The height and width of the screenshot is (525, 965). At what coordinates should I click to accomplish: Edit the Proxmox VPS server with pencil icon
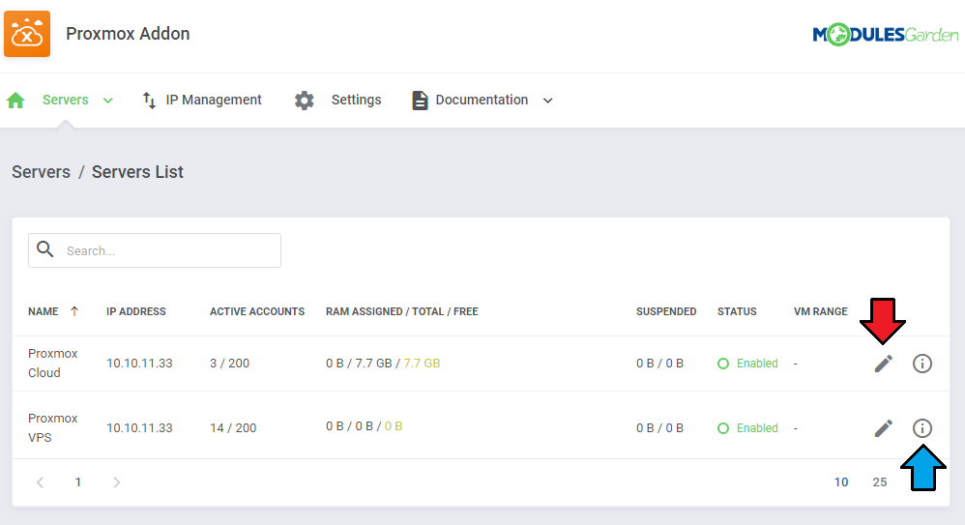click(x=884, y=428)
